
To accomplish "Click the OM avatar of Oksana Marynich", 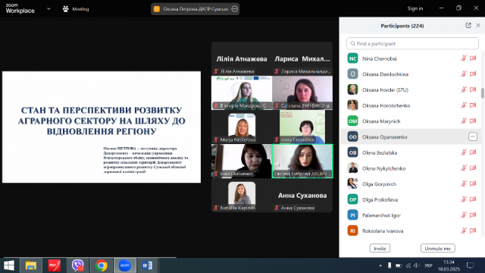I will point(352,121).
